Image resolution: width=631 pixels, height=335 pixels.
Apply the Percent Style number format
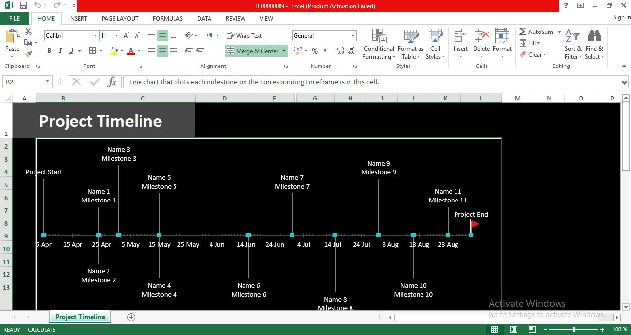click(314, 51)
